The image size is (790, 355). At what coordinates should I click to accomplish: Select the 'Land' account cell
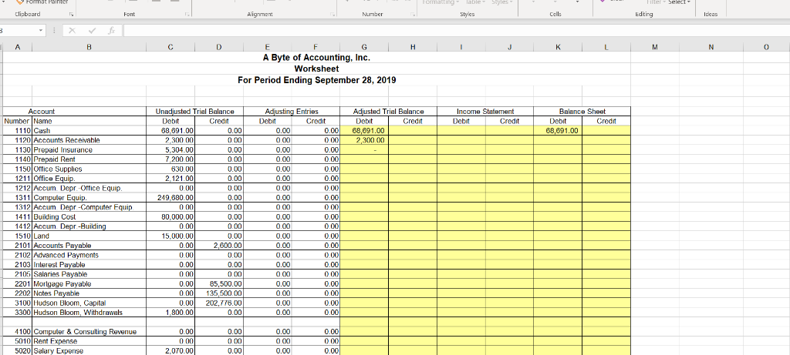click(89, 236)
